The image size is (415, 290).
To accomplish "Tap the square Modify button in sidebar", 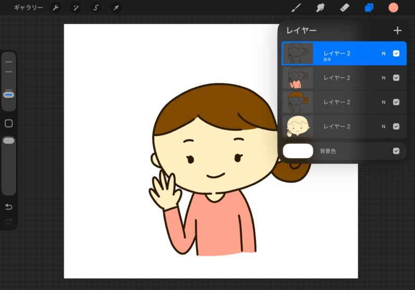I will click(x=9, y=123).
